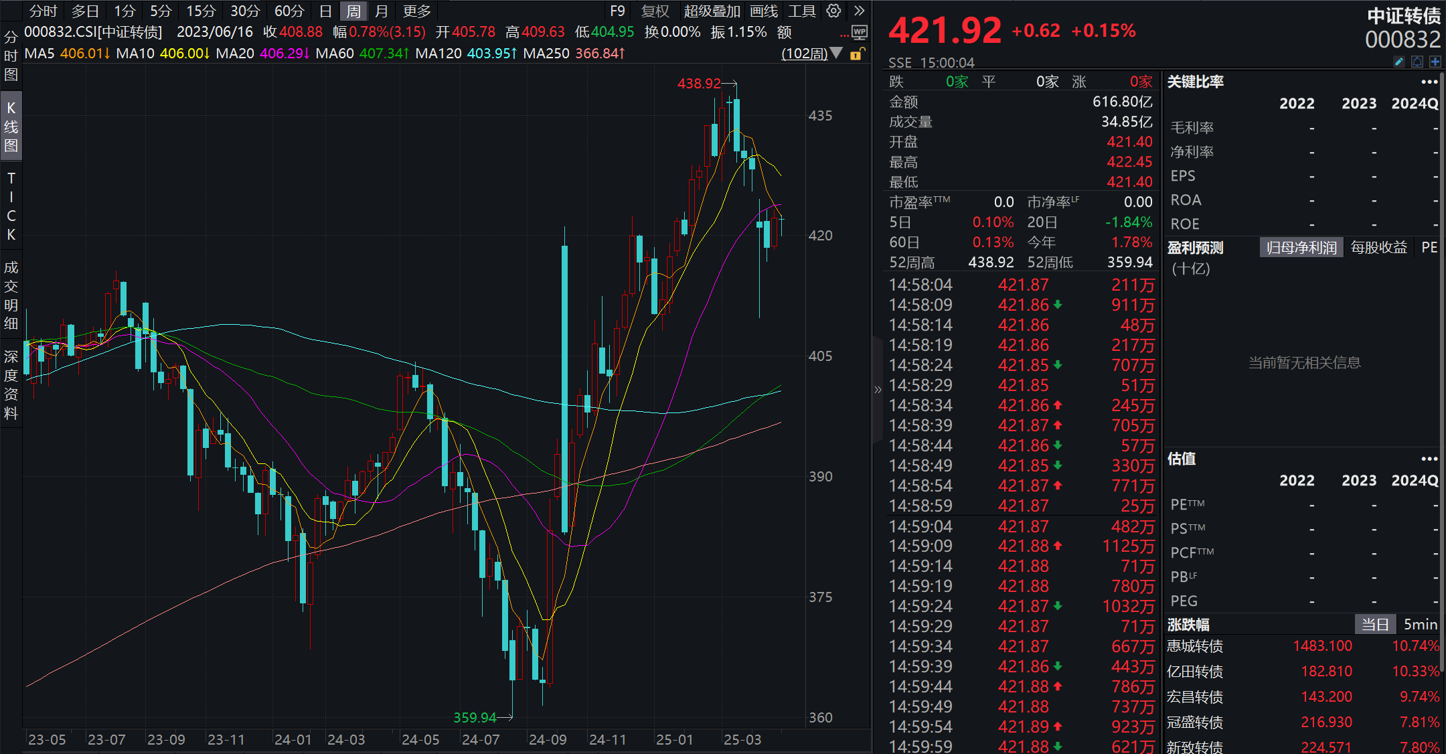Switch to 月 monthly K-line tab
The height and width of the screenshot is (754, 1446).
point(382,11)
